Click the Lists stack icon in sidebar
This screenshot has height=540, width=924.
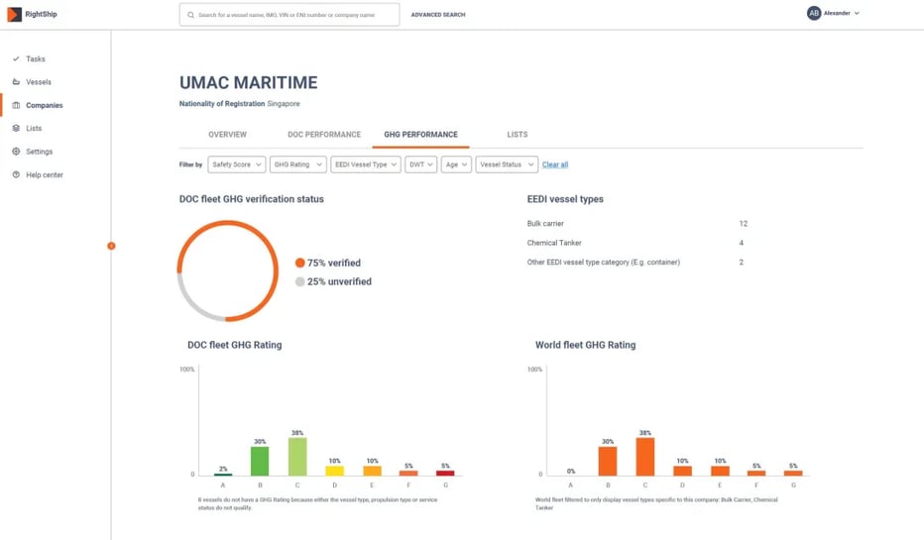point(16,129)
